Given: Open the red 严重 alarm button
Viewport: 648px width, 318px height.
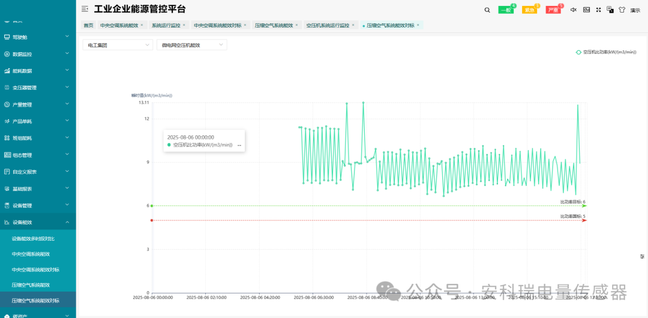Looking at the screenshot, I should 553,10.
